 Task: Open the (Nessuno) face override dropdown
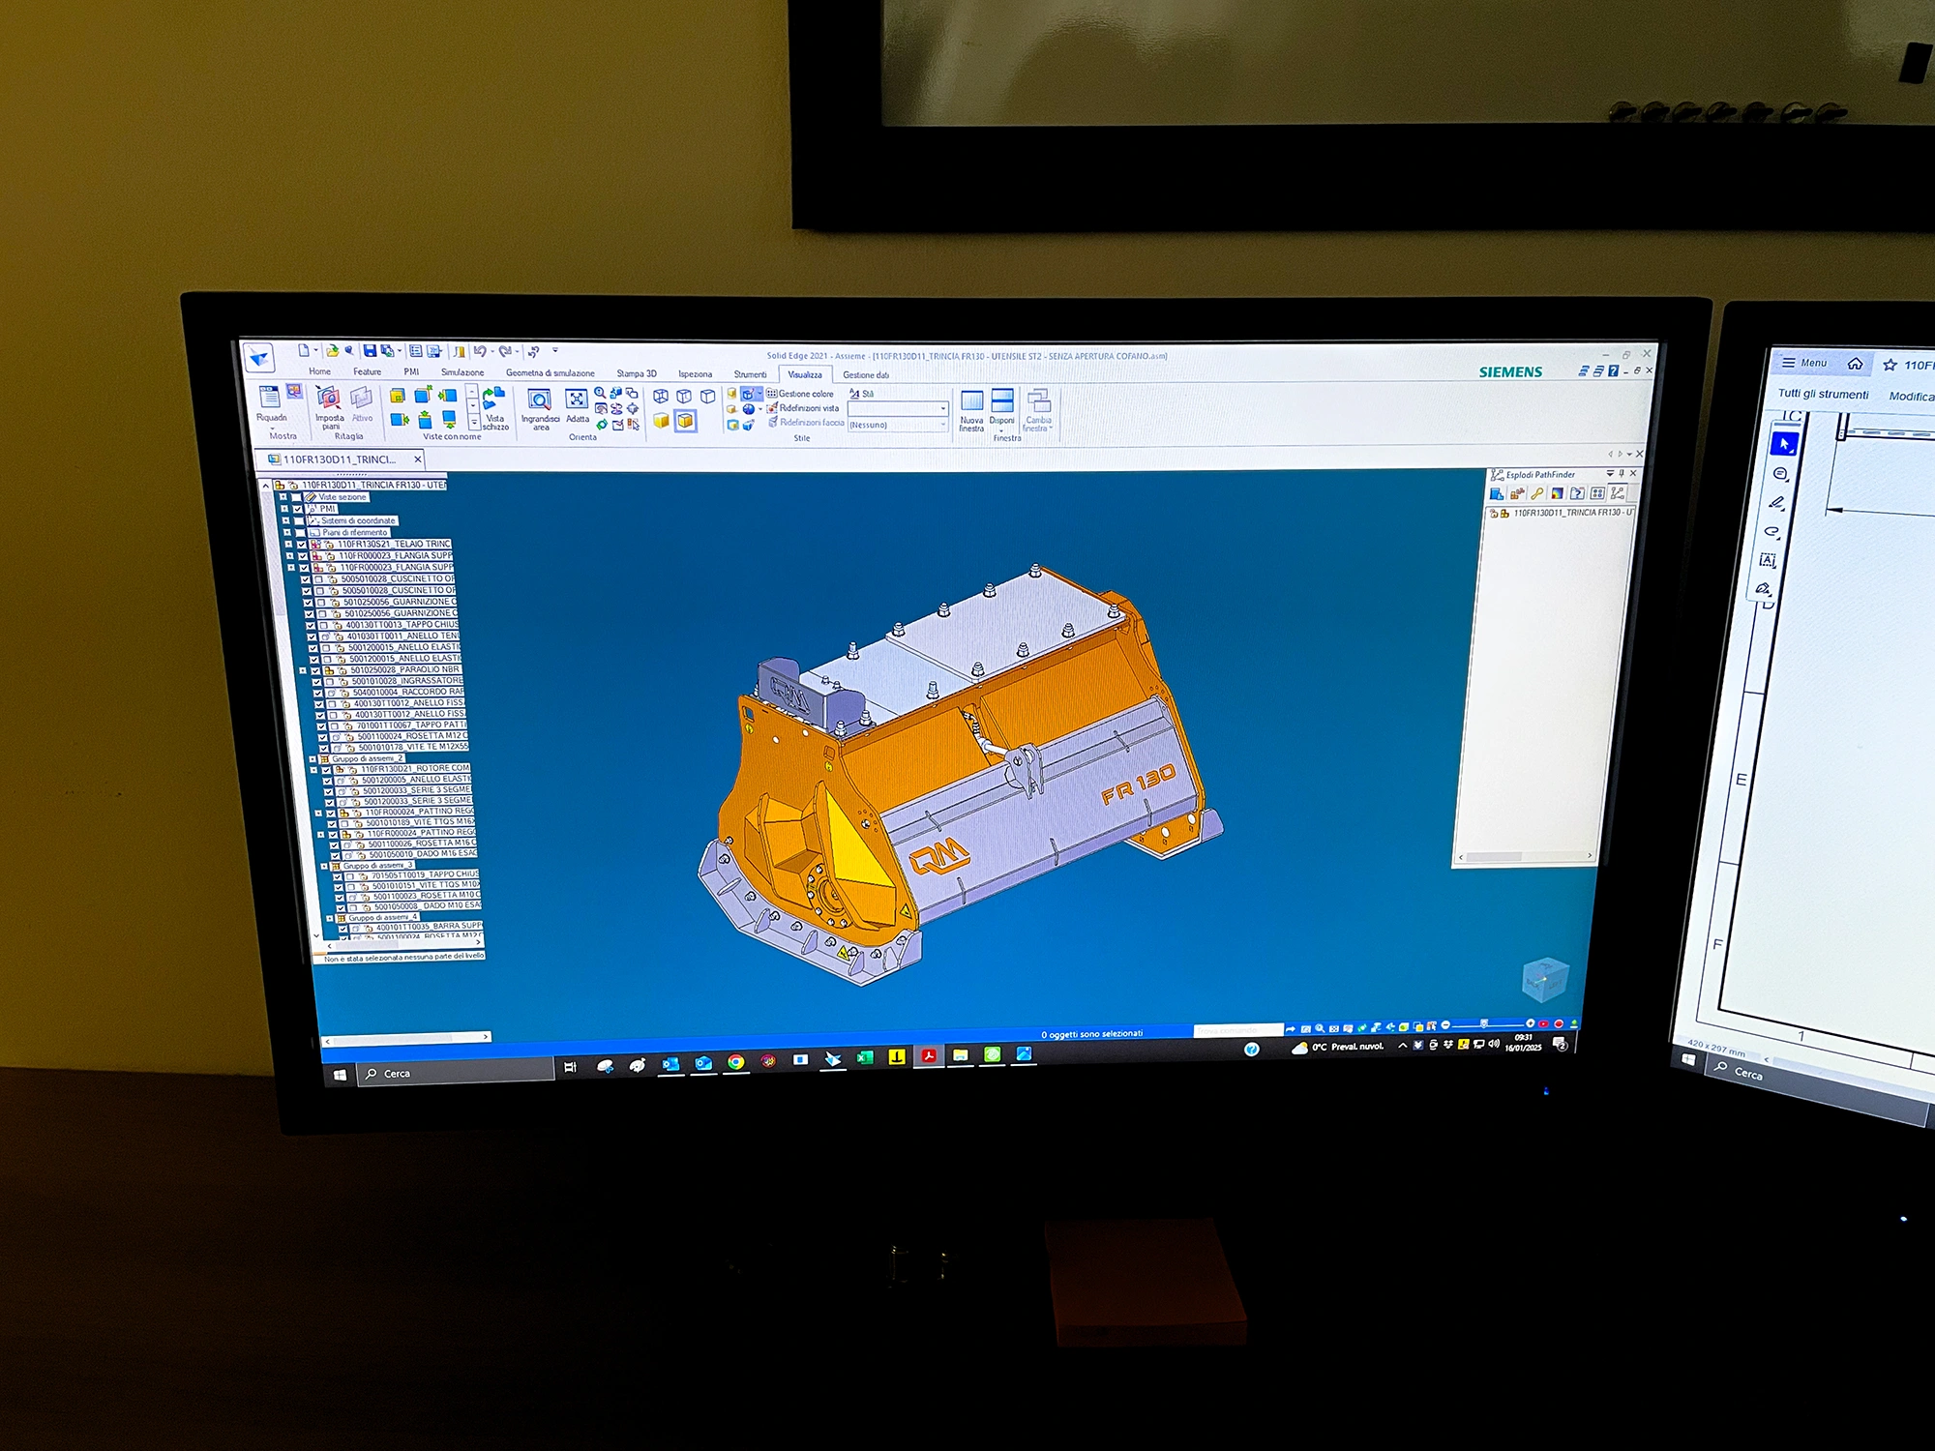click(898, 425)
